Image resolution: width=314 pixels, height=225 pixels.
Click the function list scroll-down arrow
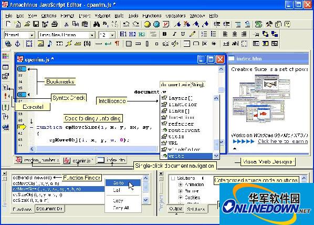click(145, 200)
